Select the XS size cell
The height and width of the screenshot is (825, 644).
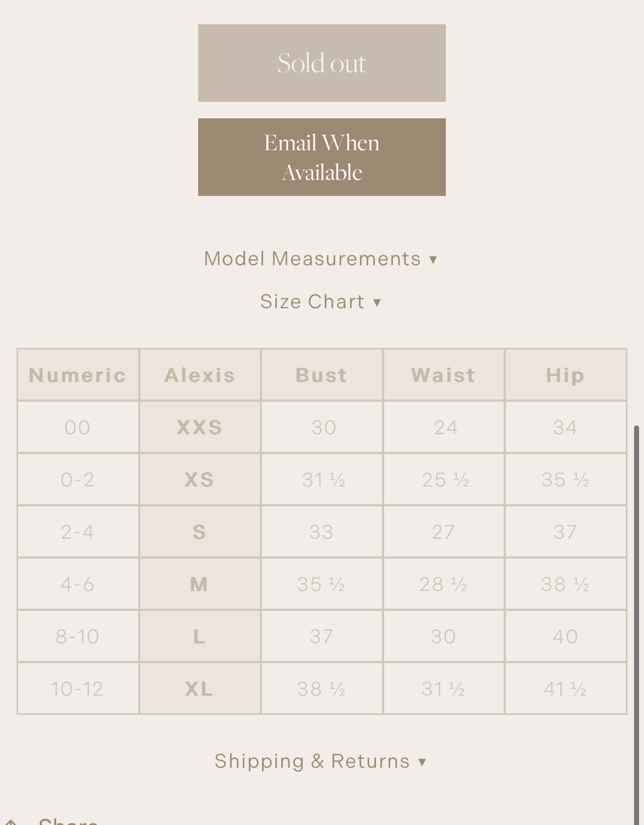pyautogui.click(x=200, y=480)
